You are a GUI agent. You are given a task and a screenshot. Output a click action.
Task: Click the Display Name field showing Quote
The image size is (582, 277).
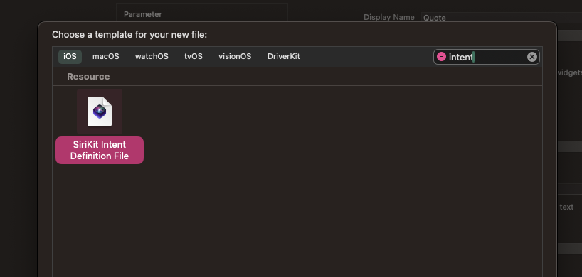point(501,18)
